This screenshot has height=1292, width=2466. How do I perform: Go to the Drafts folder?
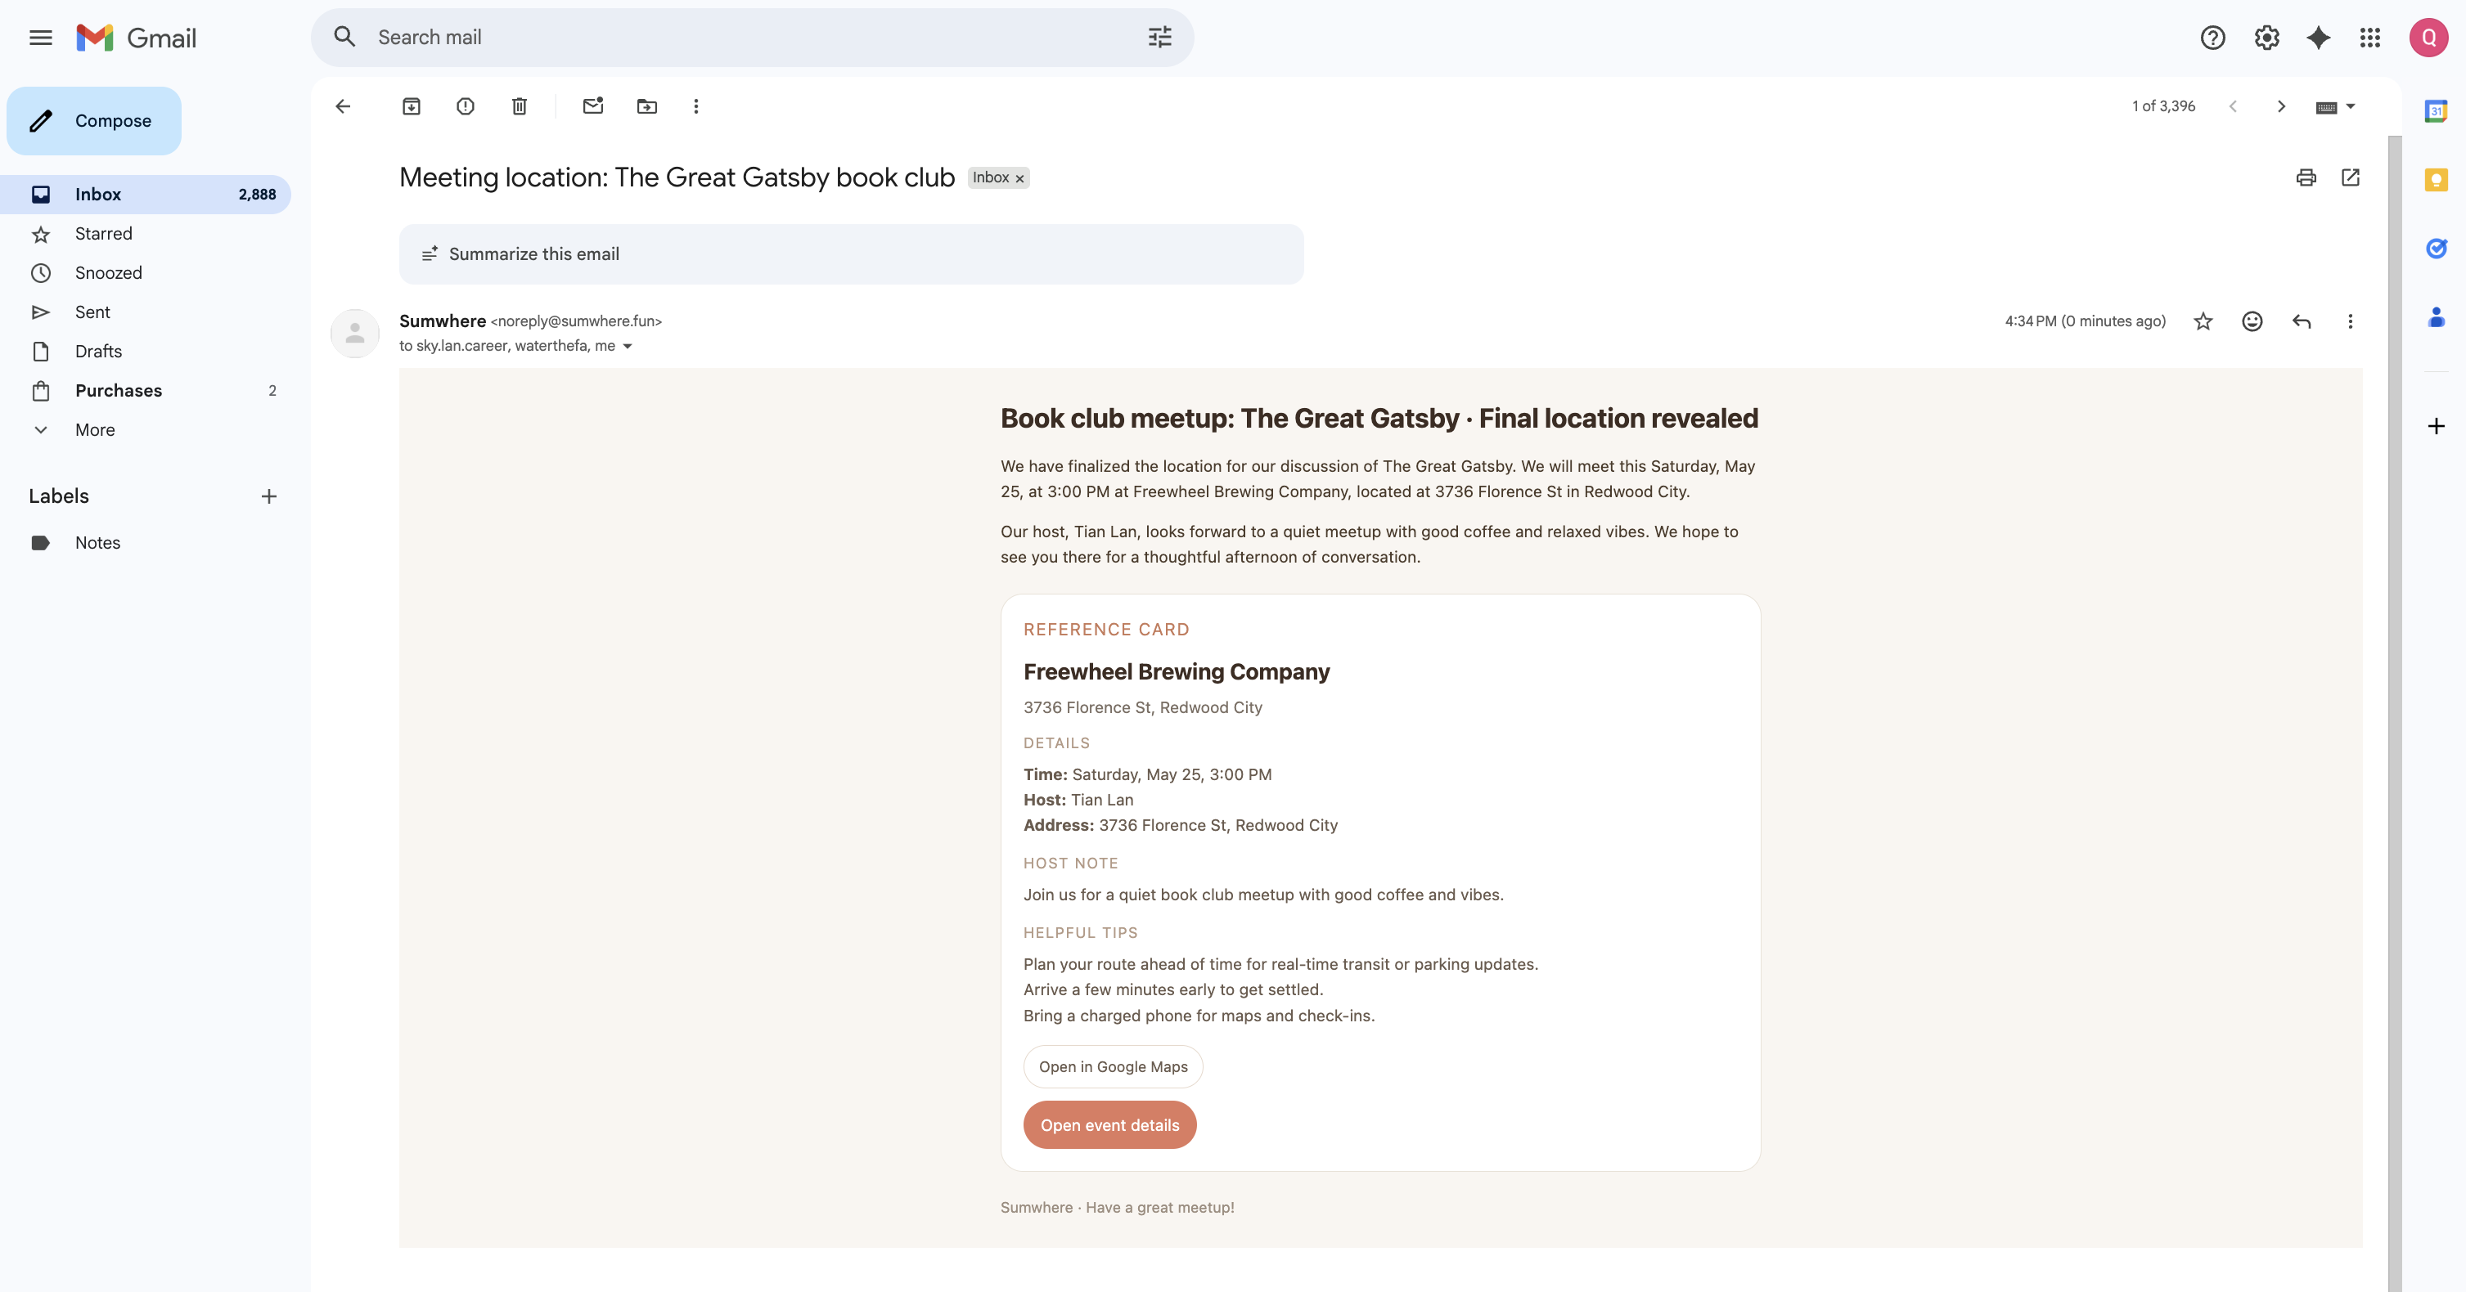coord(99,352)
